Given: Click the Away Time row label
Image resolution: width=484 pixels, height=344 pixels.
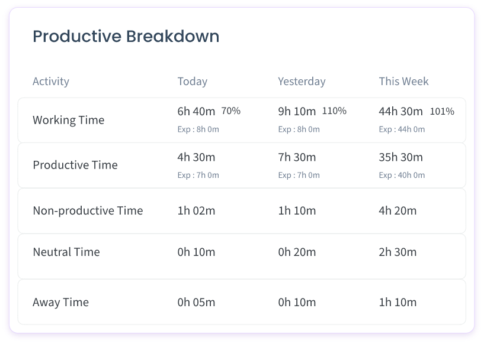Looking at the screenshot, I should (60, 302).
